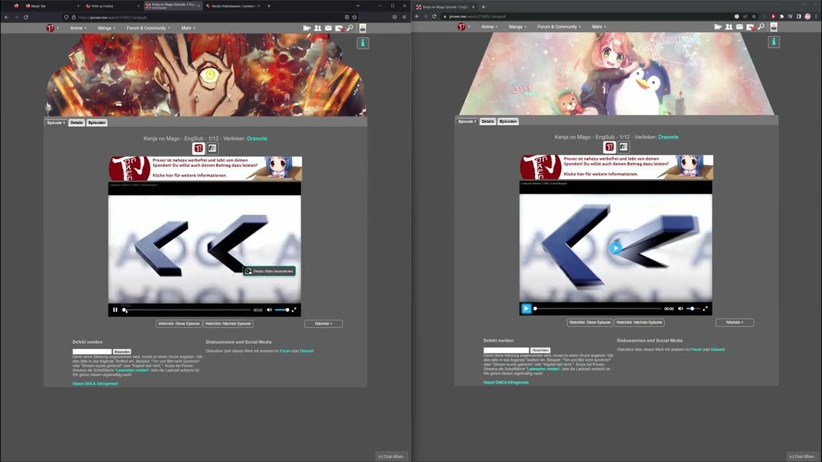Open '[+] Chat öffnen' in the right window

(x=802, y=456)
